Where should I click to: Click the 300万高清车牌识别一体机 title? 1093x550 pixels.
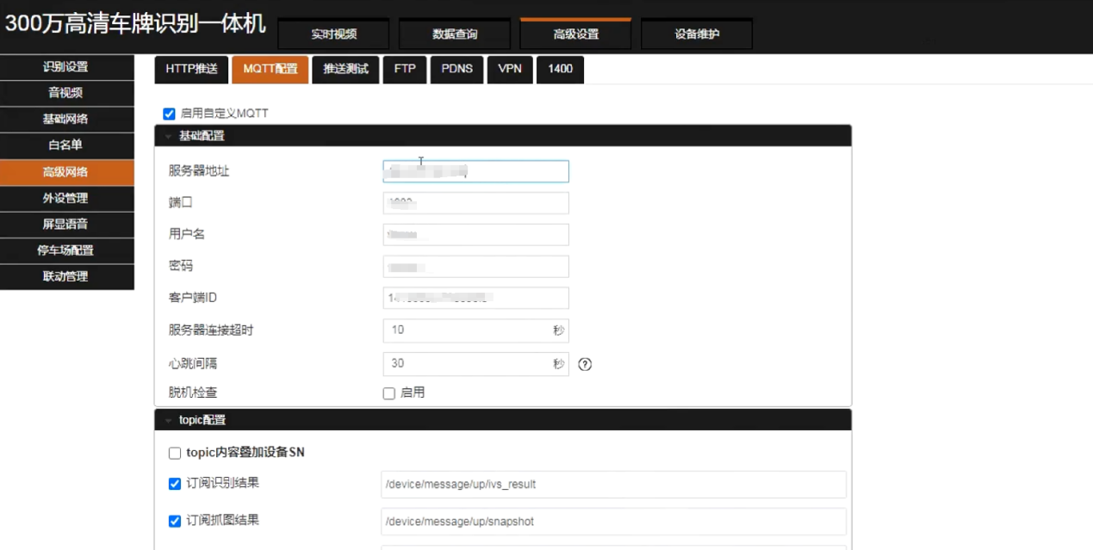135,23
